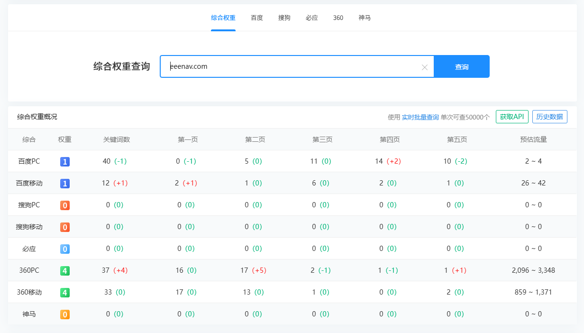Follow the 实时批量查询 link
Image resolution: width=584 pixels, height=333 pixels.
420,117
